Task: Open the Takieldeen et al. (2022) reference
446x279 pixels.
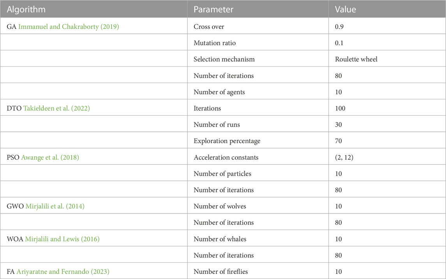Action: (56, 108)
